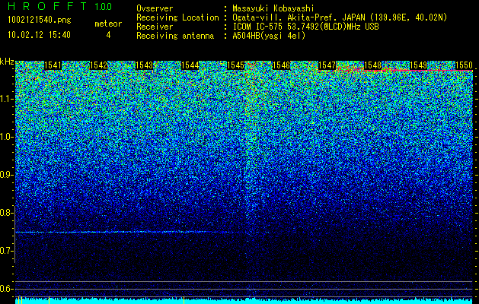Click the 1541 time marker label

pyautogui.click(x=53, y=65)
